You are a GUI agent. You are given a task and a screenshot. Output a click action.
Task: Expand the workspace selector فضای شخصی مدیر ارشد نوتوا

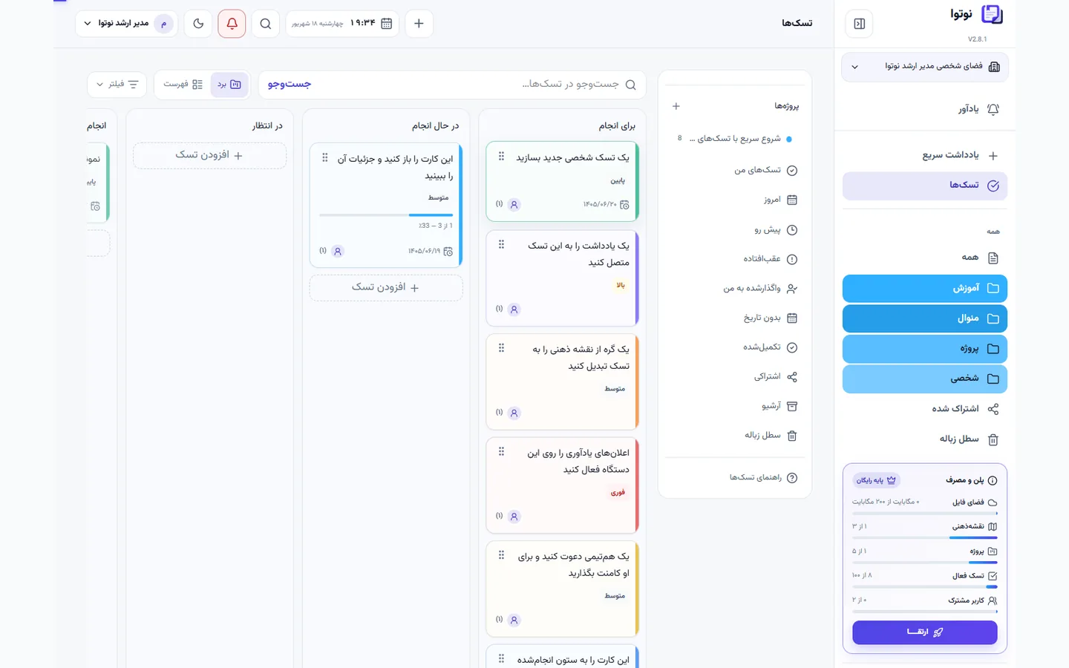tap(925, 67)
